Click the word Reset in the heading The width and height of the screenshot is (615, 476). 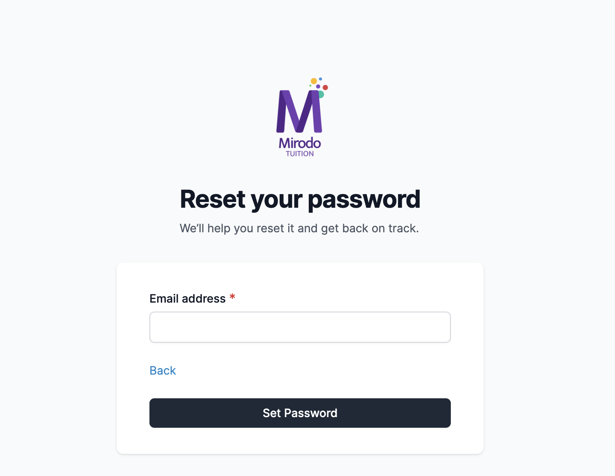[x=213, y=200]
